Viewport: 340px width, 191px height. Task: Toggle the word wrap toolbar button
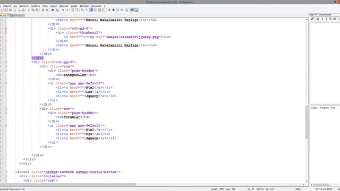point(82,10)
